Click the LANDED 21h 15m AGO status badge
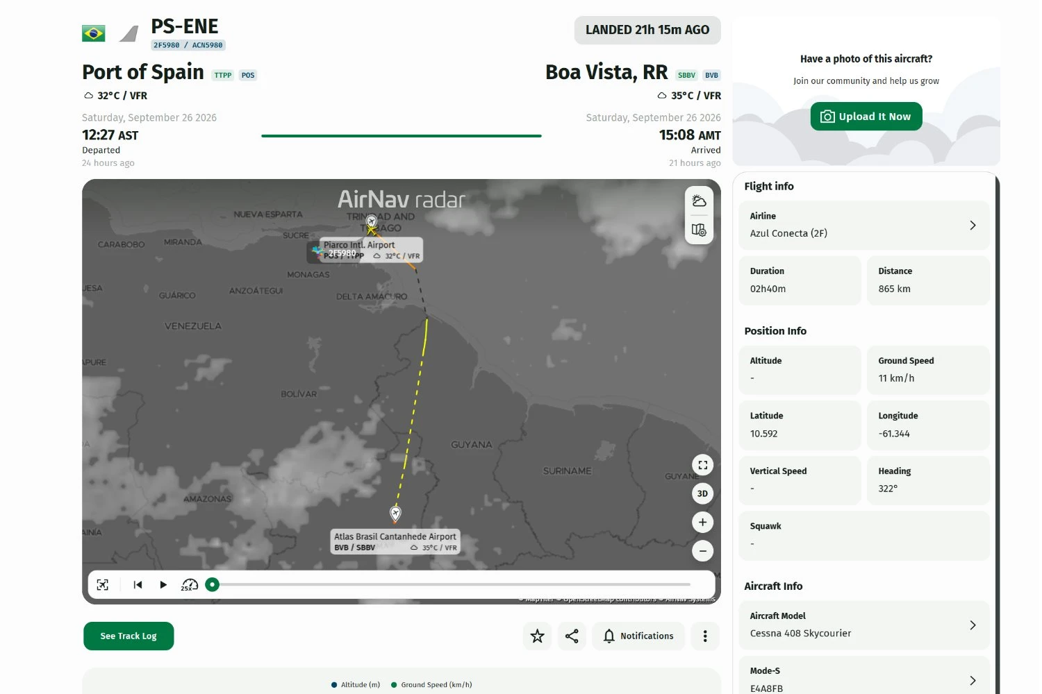The height and width of the screenshot is (694, 1042). (x=647, y=30)
